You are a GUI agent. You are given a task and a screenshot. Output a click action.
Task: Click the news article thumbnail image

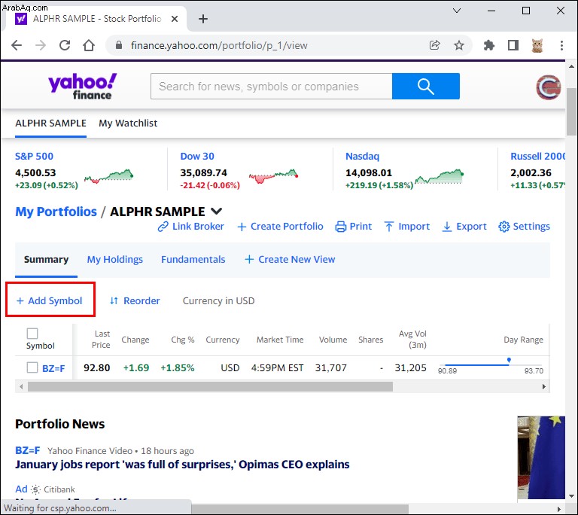[x=541, y=458]
